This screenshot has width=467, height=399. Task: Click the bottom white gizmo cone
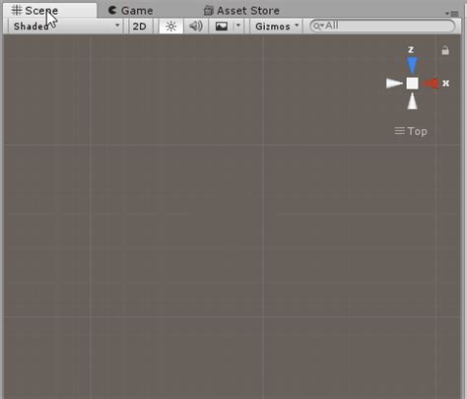[x=413, y=101]
